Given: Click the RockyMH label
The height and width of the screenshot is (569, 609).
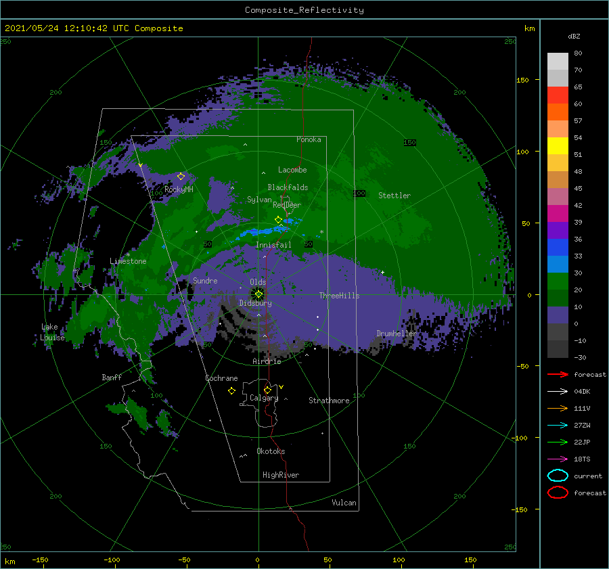Looking at the screenshot, I should [x=179, y=189].
